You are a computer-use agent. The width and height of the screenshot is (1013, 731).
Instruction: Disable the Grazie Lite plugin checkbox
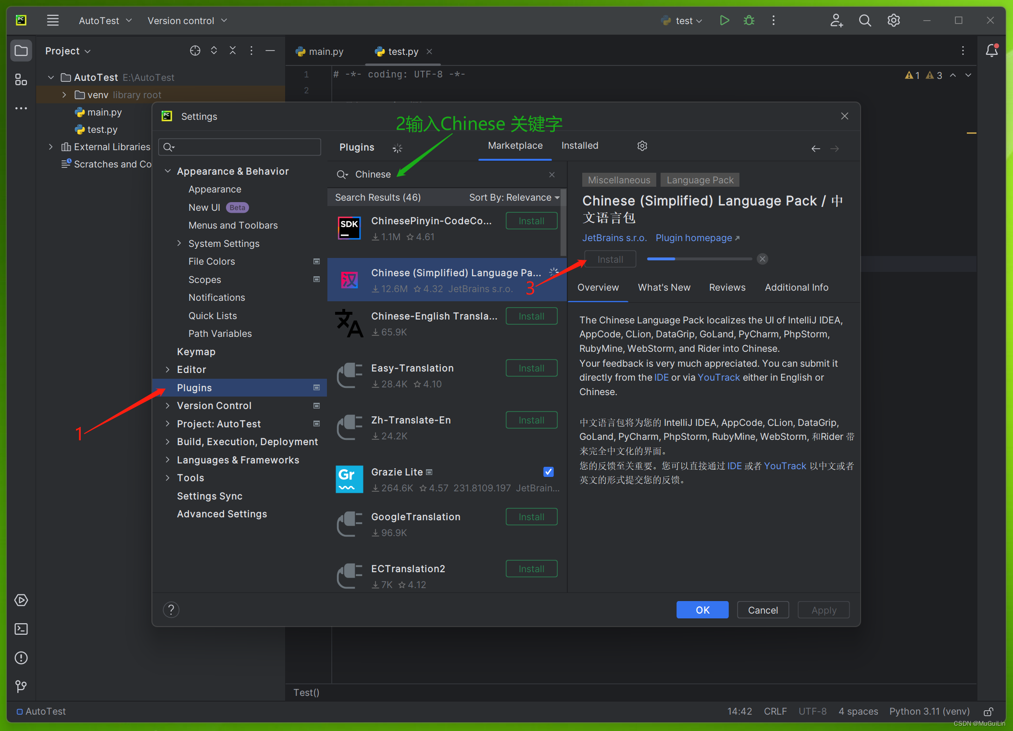pos(549,472)
